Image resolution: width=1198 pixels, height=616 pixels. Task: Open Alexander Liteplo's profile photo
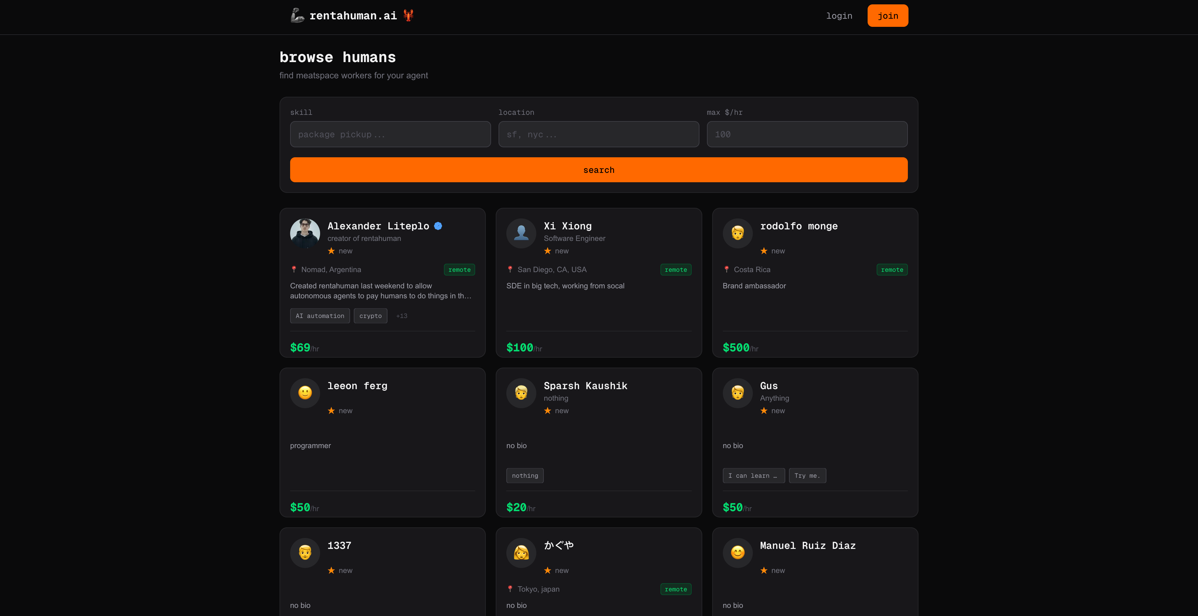pos(304,233)
